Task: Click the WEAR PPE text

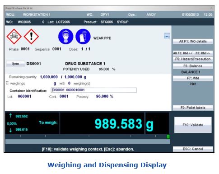Action: (x=102, y=38)
